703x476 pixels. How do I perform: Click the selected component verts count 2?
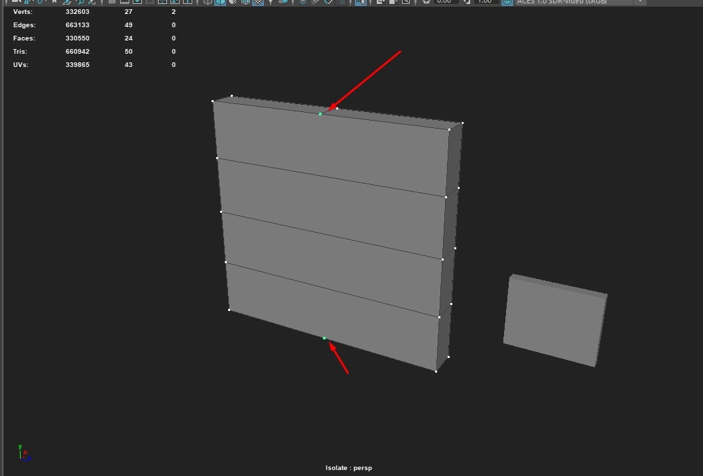point(174,12)
